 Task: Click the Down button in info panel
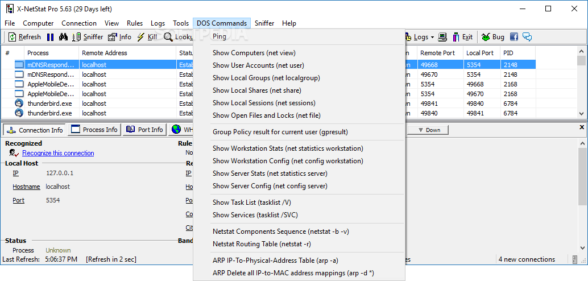(428, 130)
